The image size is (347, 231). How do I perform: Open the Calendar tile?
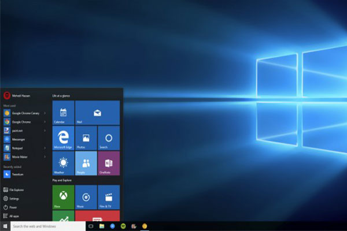[x=63, y=113]
